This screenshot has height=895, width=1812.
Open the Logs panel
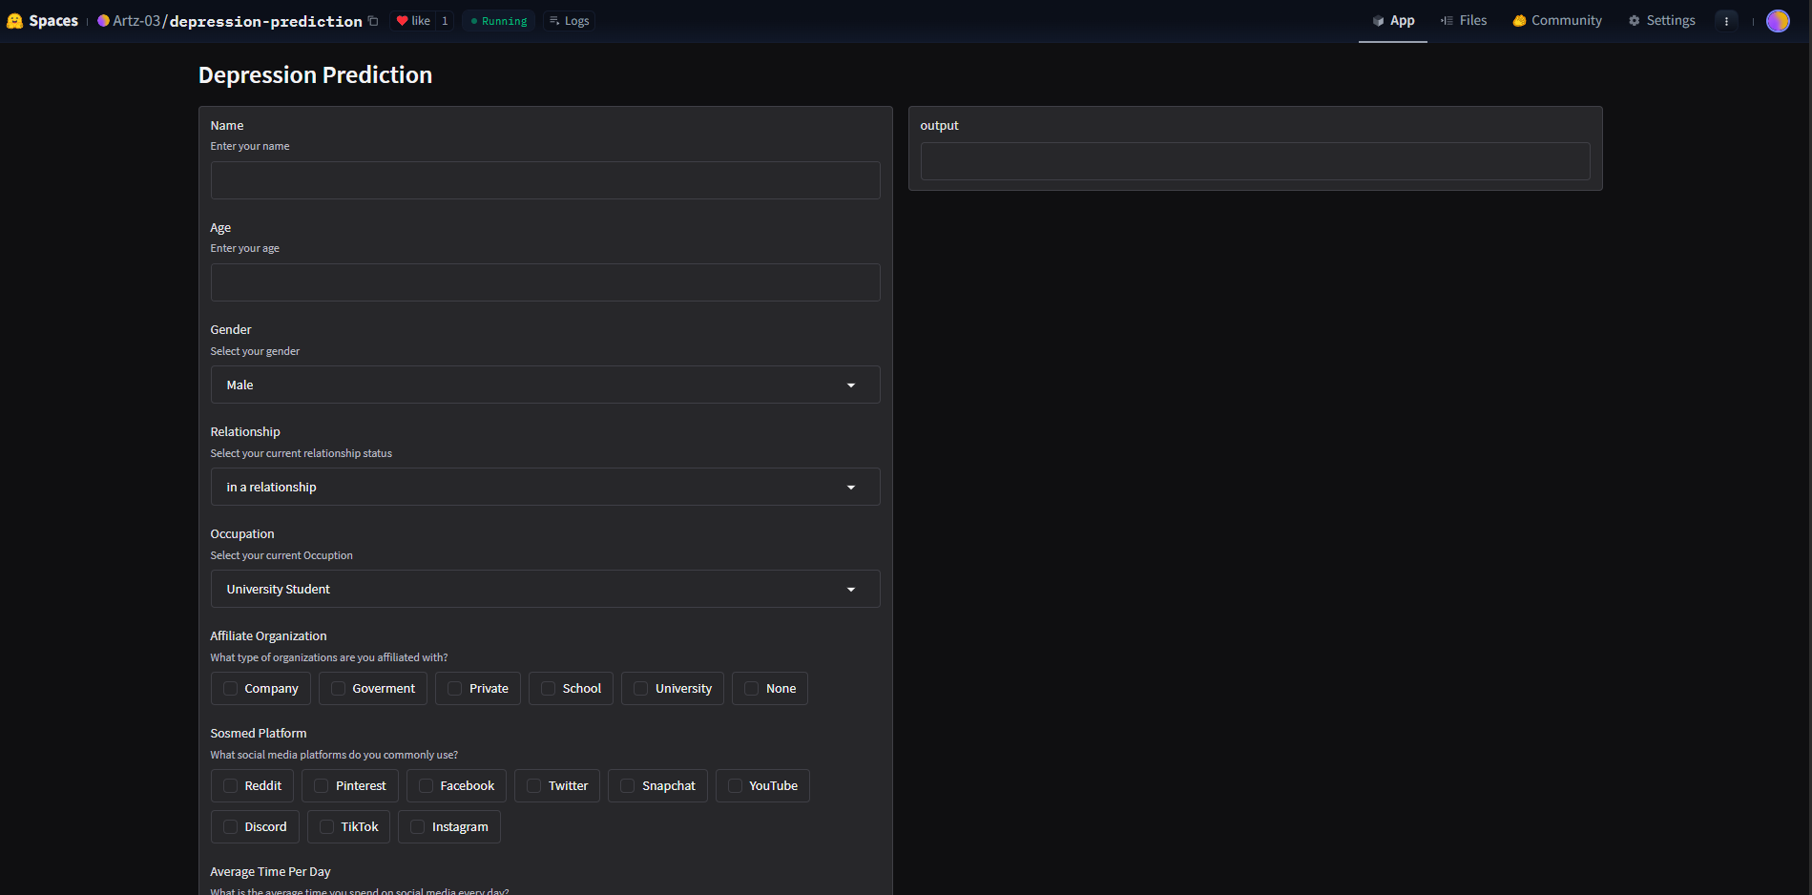569,21
